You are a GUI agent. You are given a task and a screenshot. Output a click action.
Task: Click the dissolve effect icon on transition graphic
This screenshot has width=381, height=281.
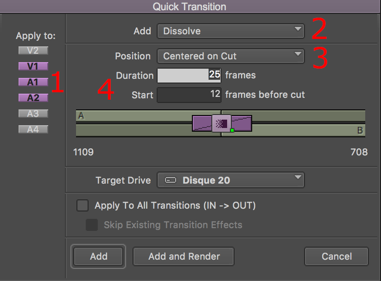pyautogui.click(x=222, y=124)
